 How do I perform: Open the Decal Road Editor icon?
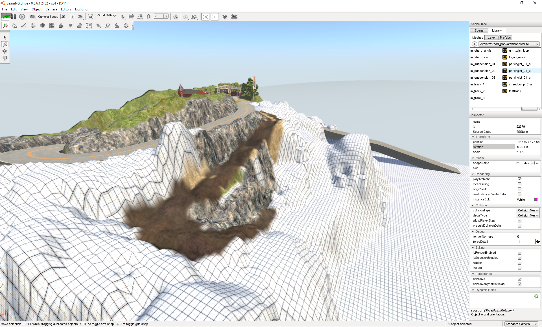(x=117, y=26)
